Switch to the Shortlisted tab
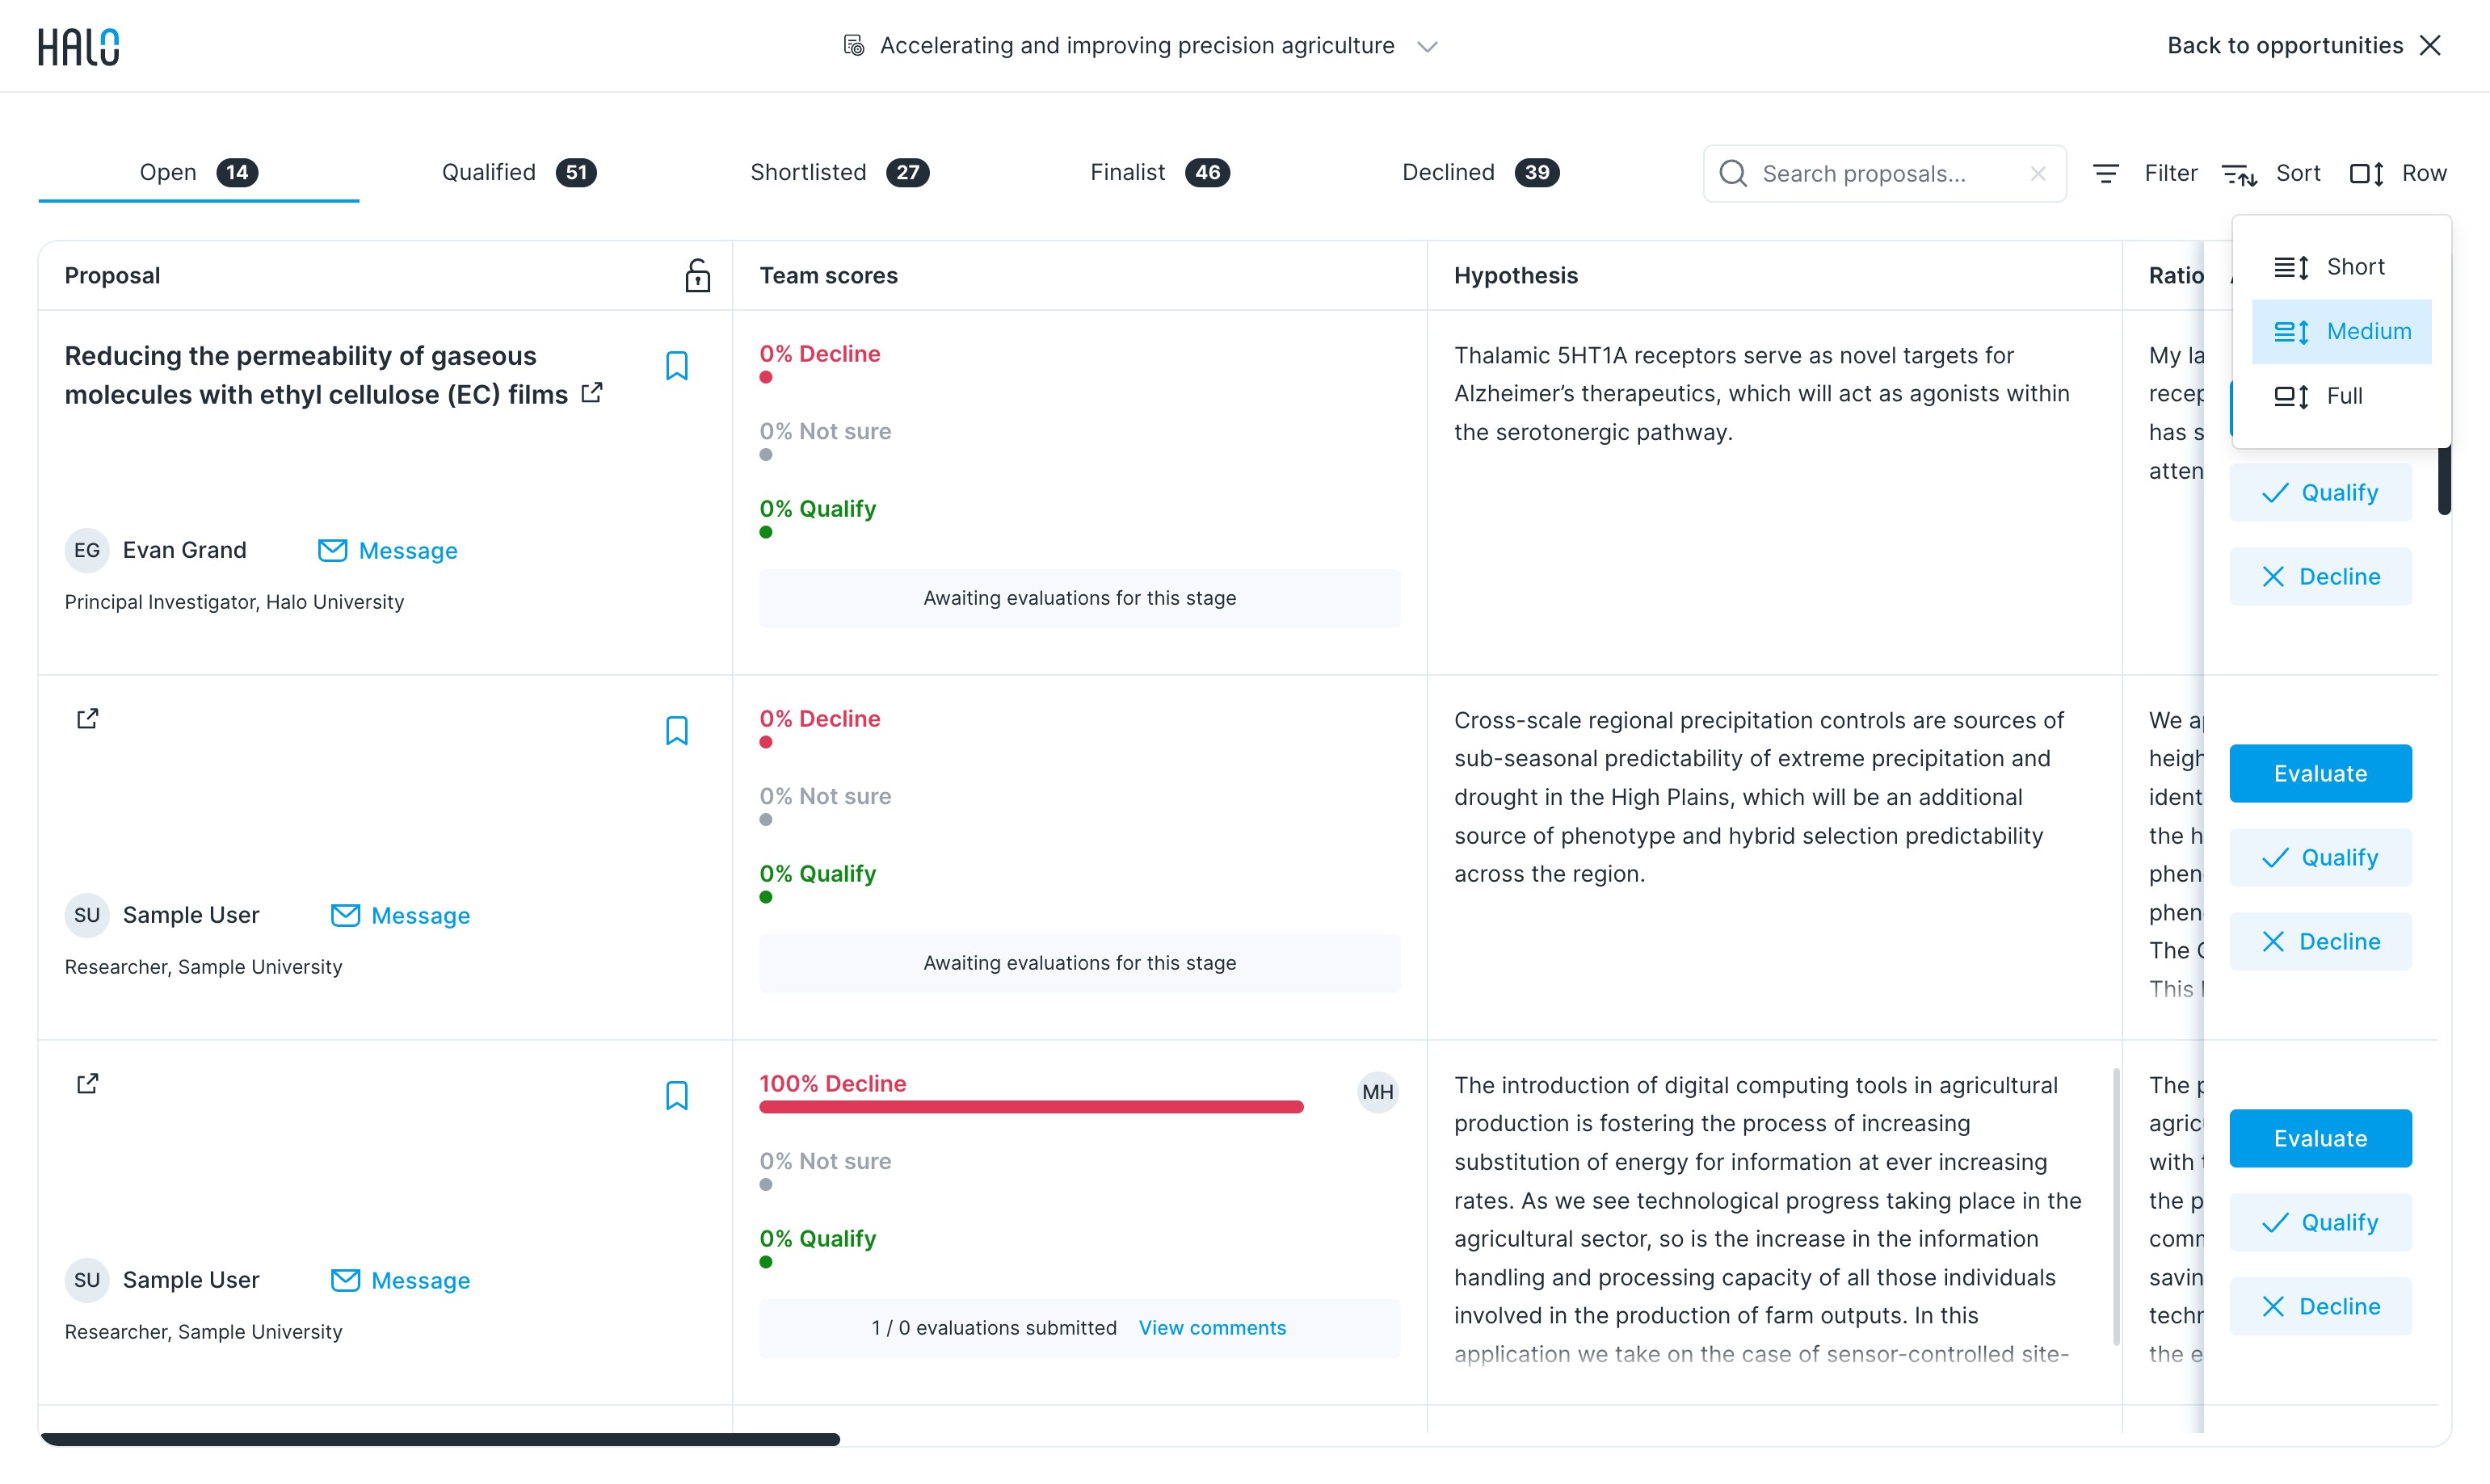 point(839,173)
